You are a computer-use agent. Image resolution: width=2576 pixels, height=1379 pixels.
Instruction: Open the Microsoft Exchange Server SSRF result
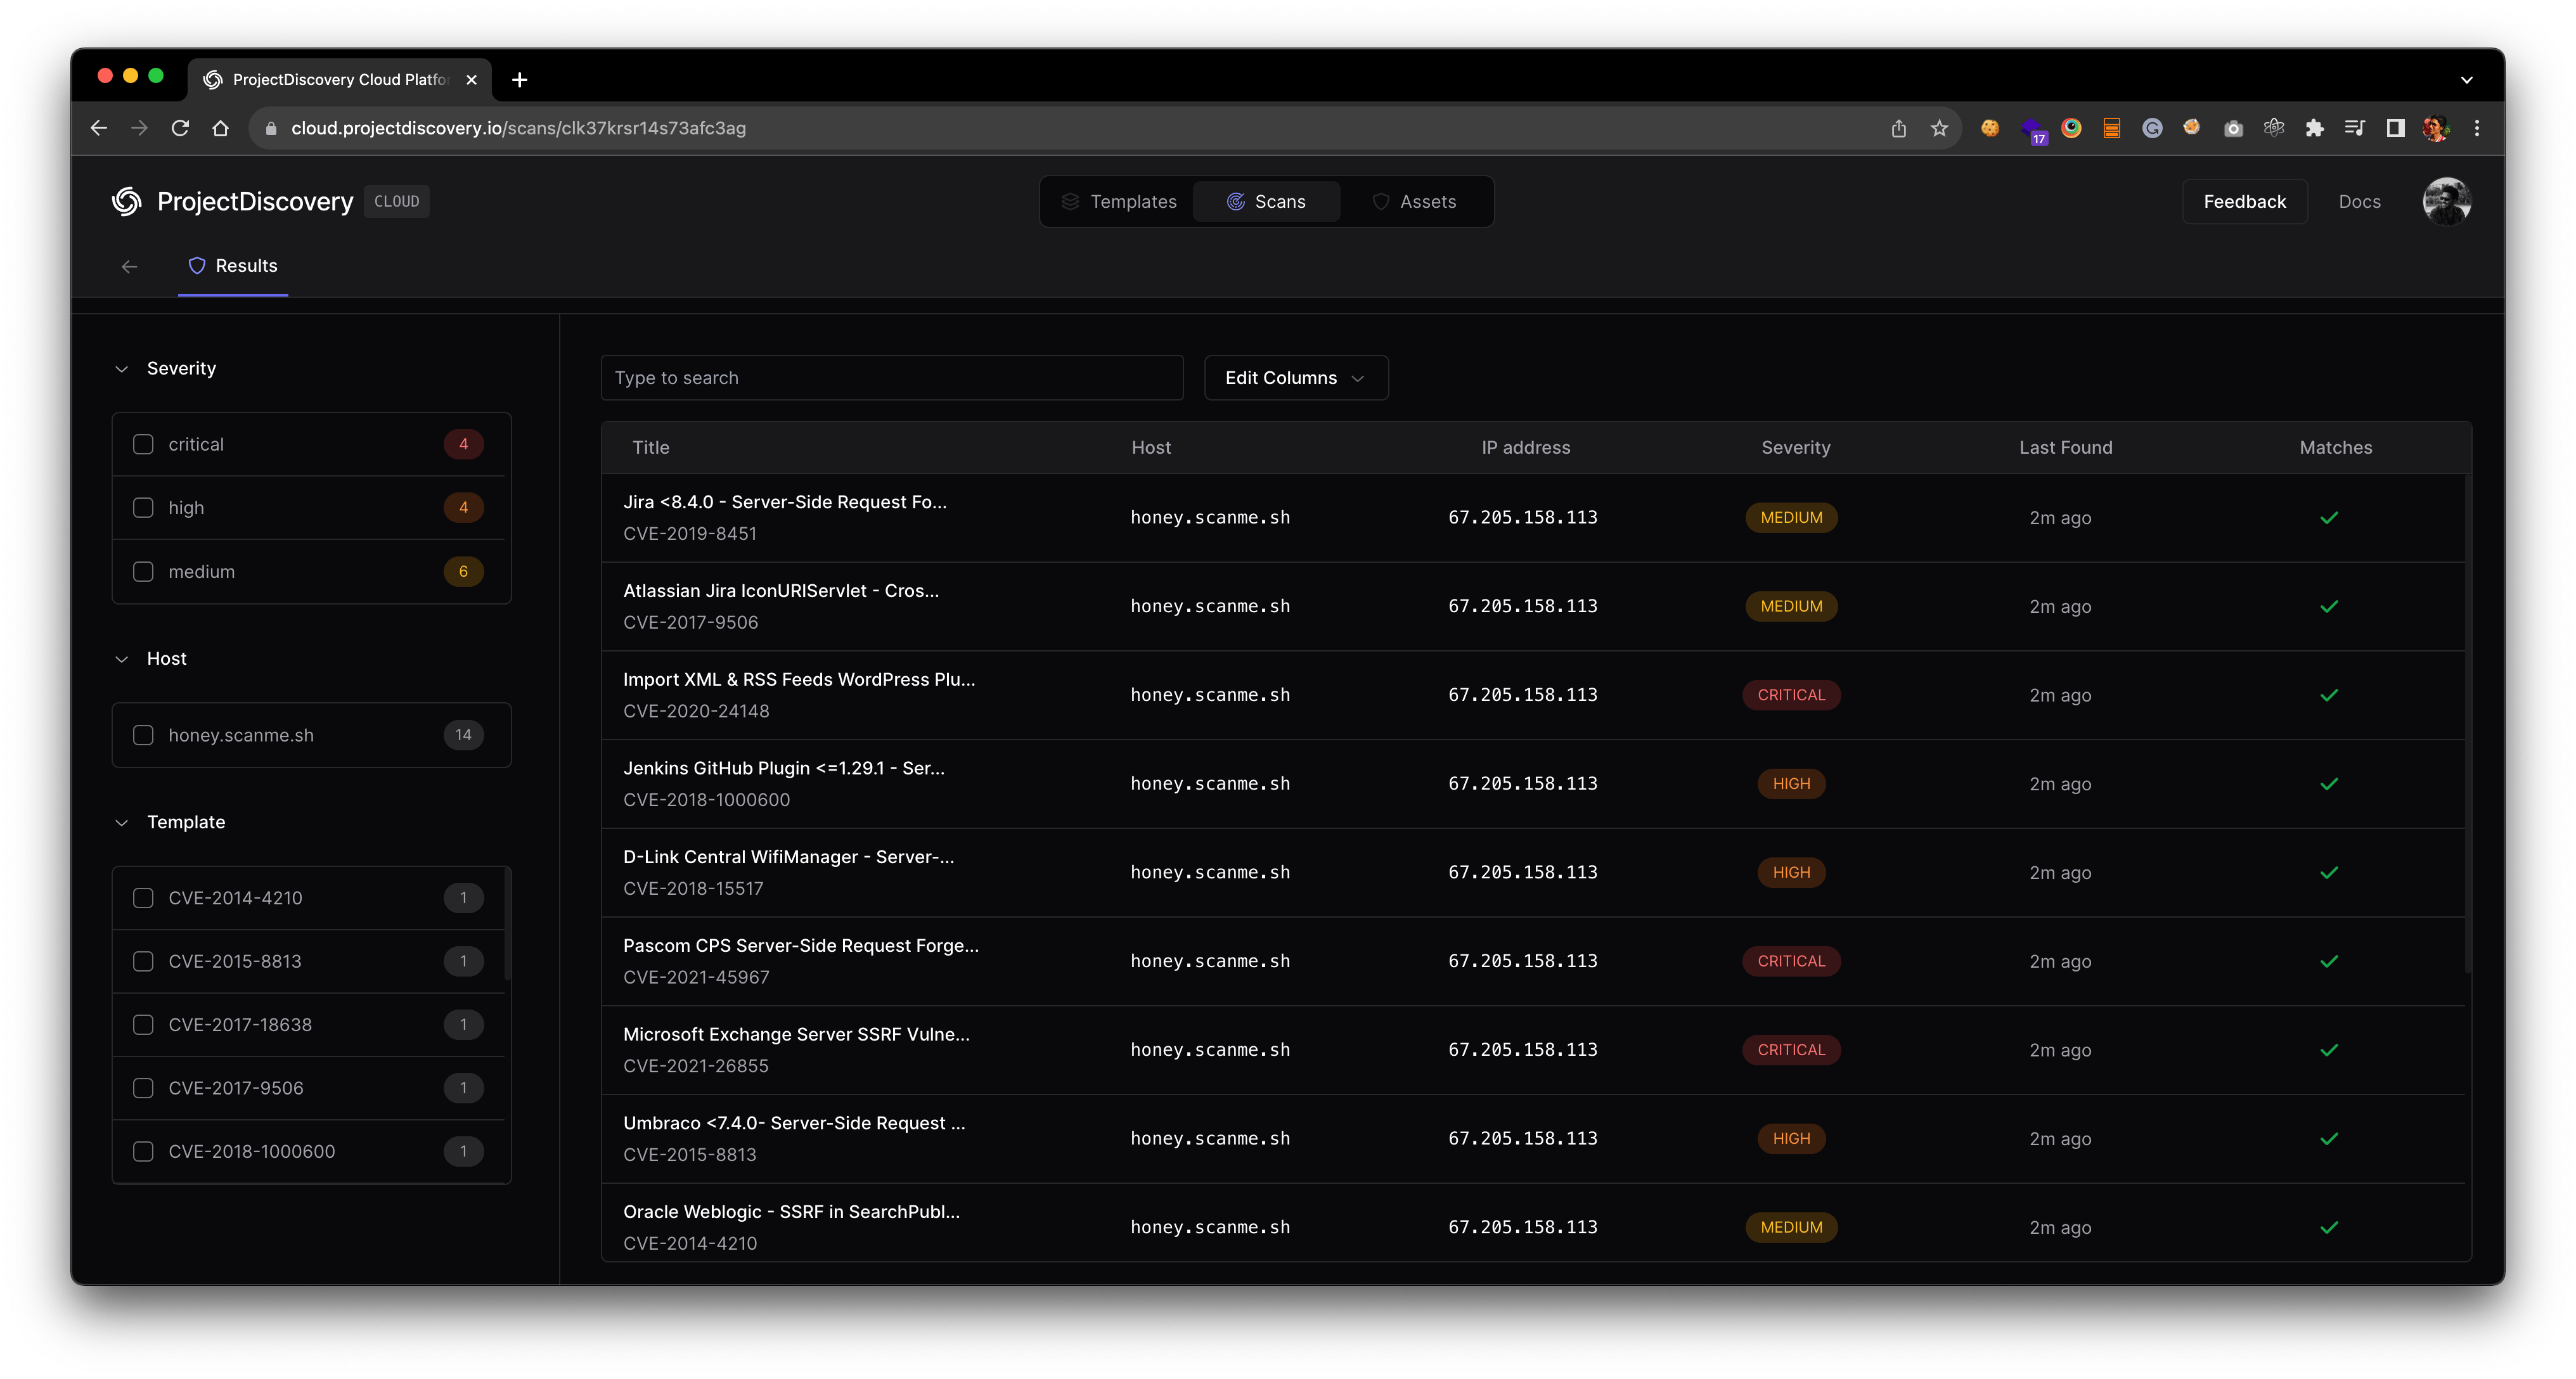(796, 1034)
